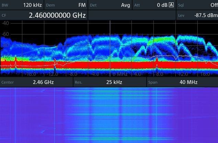The image size is (218, 143).
Task: Click the 12.0 MHz axis label
Action: point(183,74)
